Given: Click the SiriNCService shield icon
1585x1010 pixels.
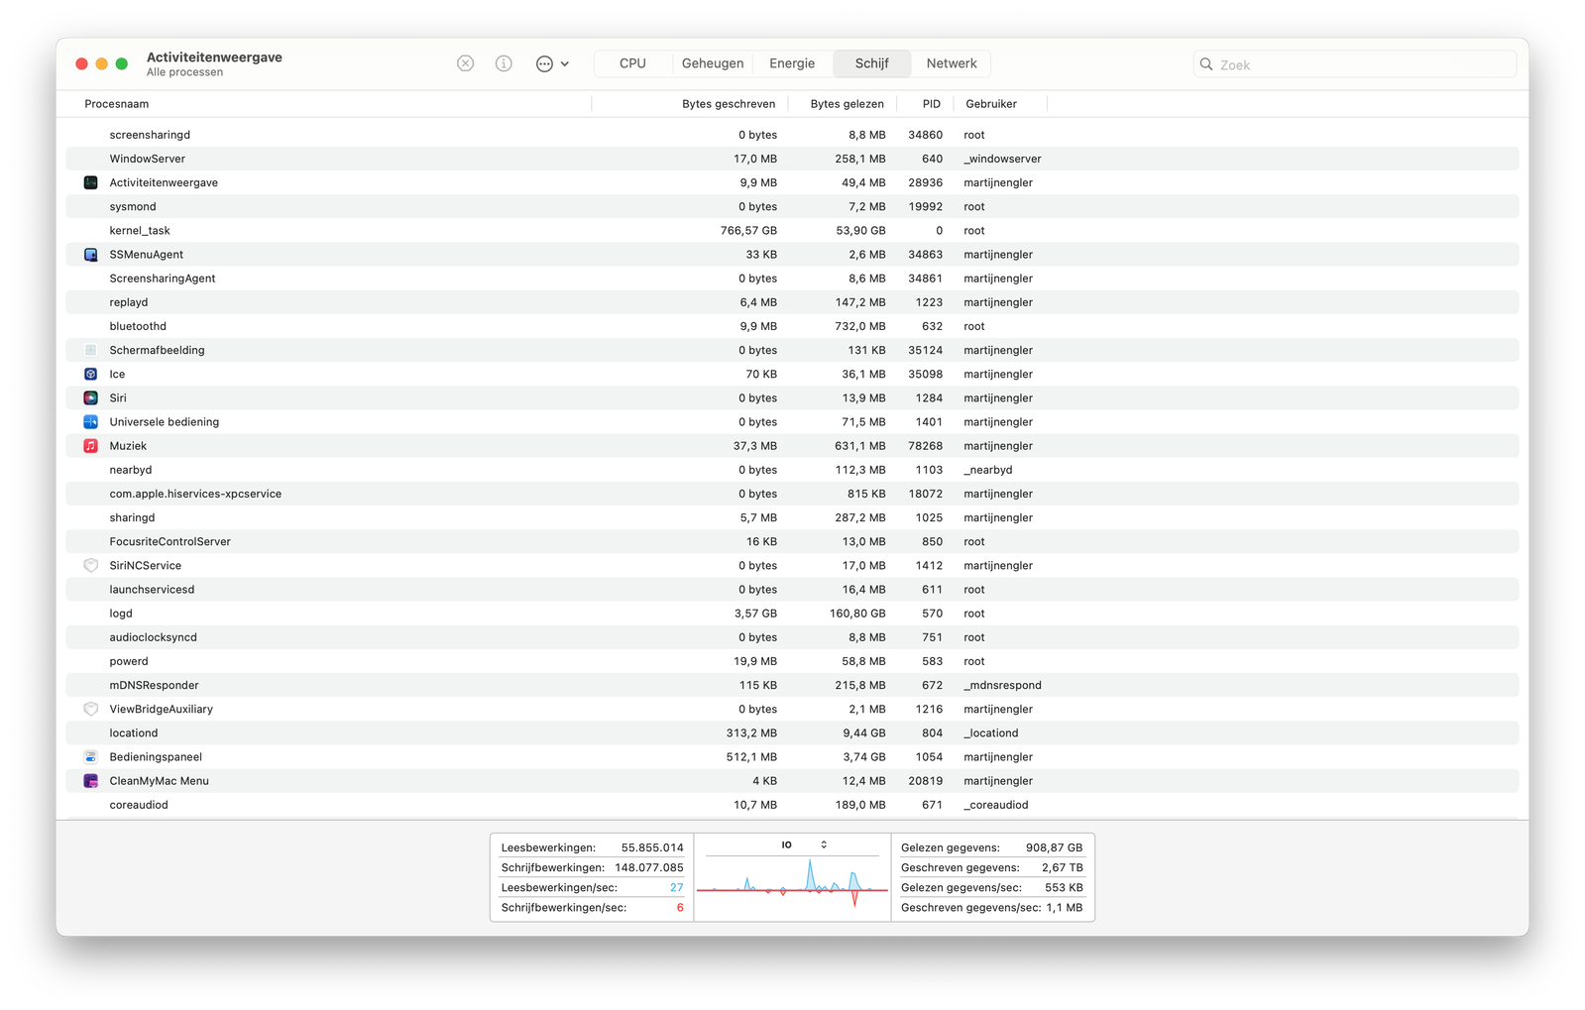Looking at the screenshot, I should tap(91, 565).
